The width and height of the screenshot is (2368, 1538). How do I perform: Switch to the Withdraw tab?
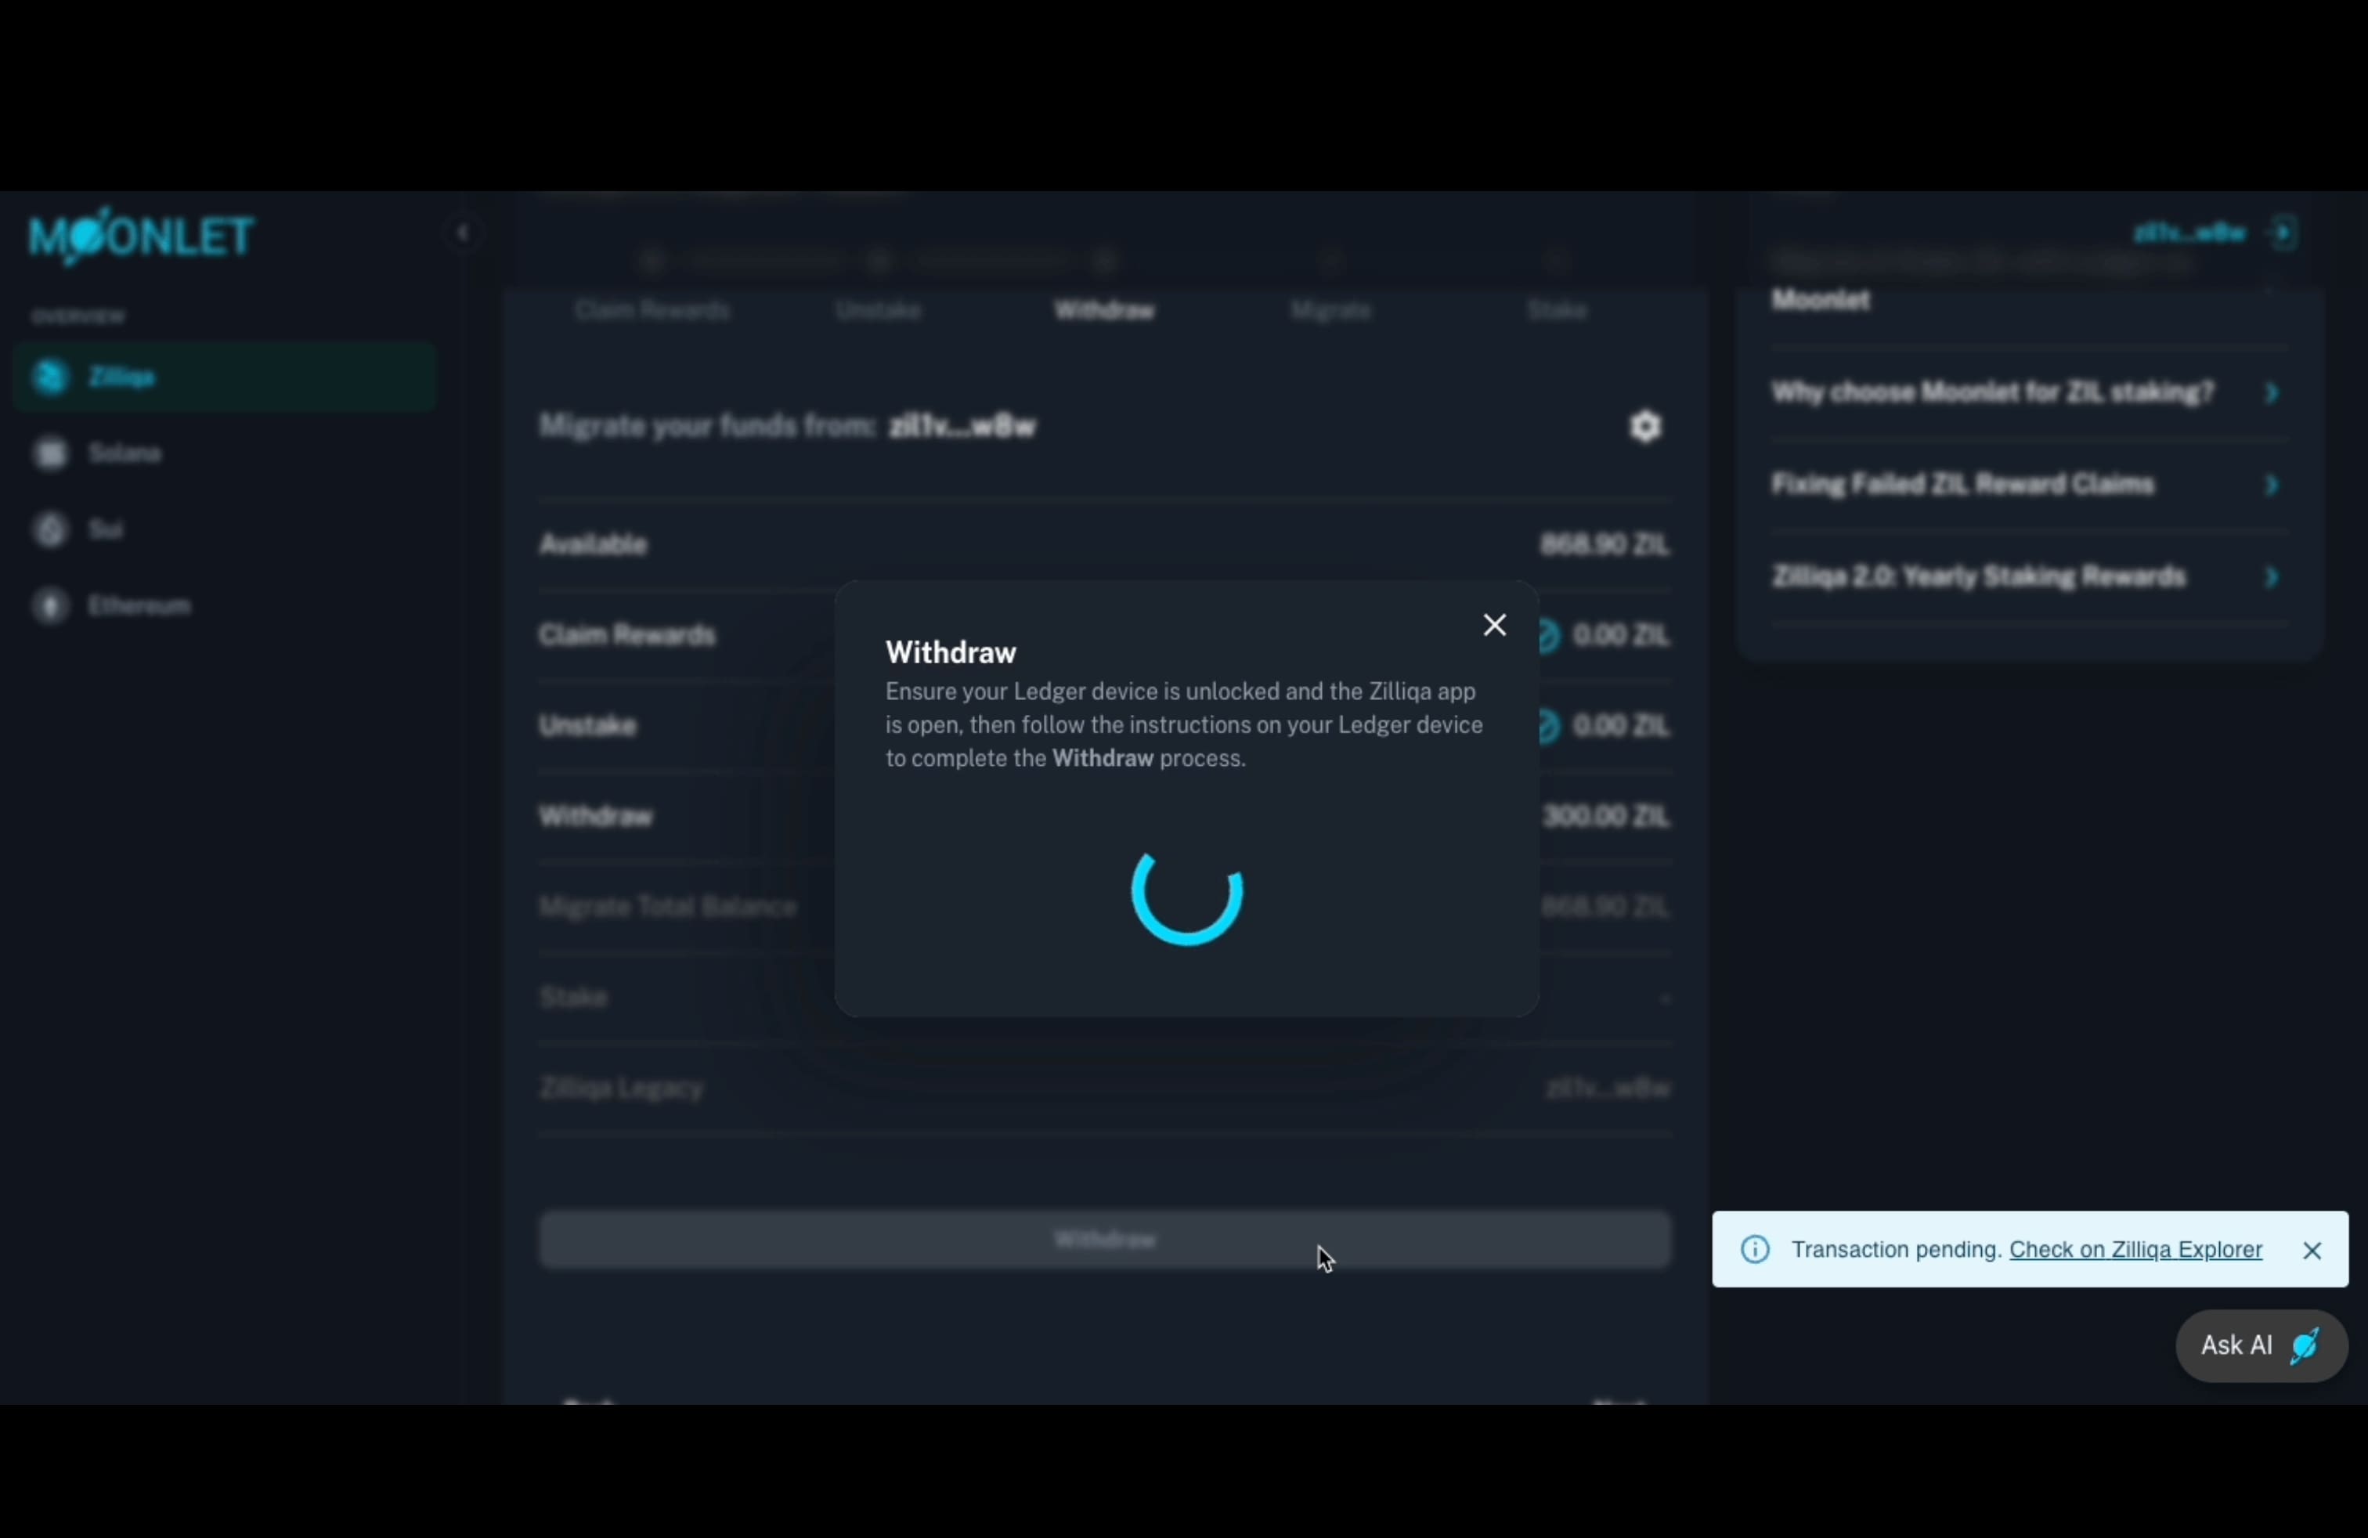coord(1104,310)
